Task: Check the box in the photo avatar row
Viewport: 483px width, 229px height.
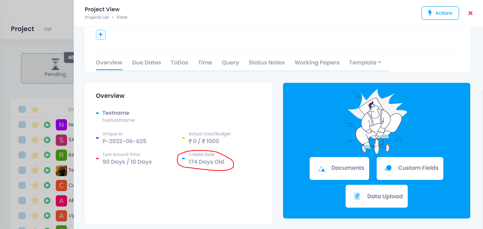Action: 22,170
